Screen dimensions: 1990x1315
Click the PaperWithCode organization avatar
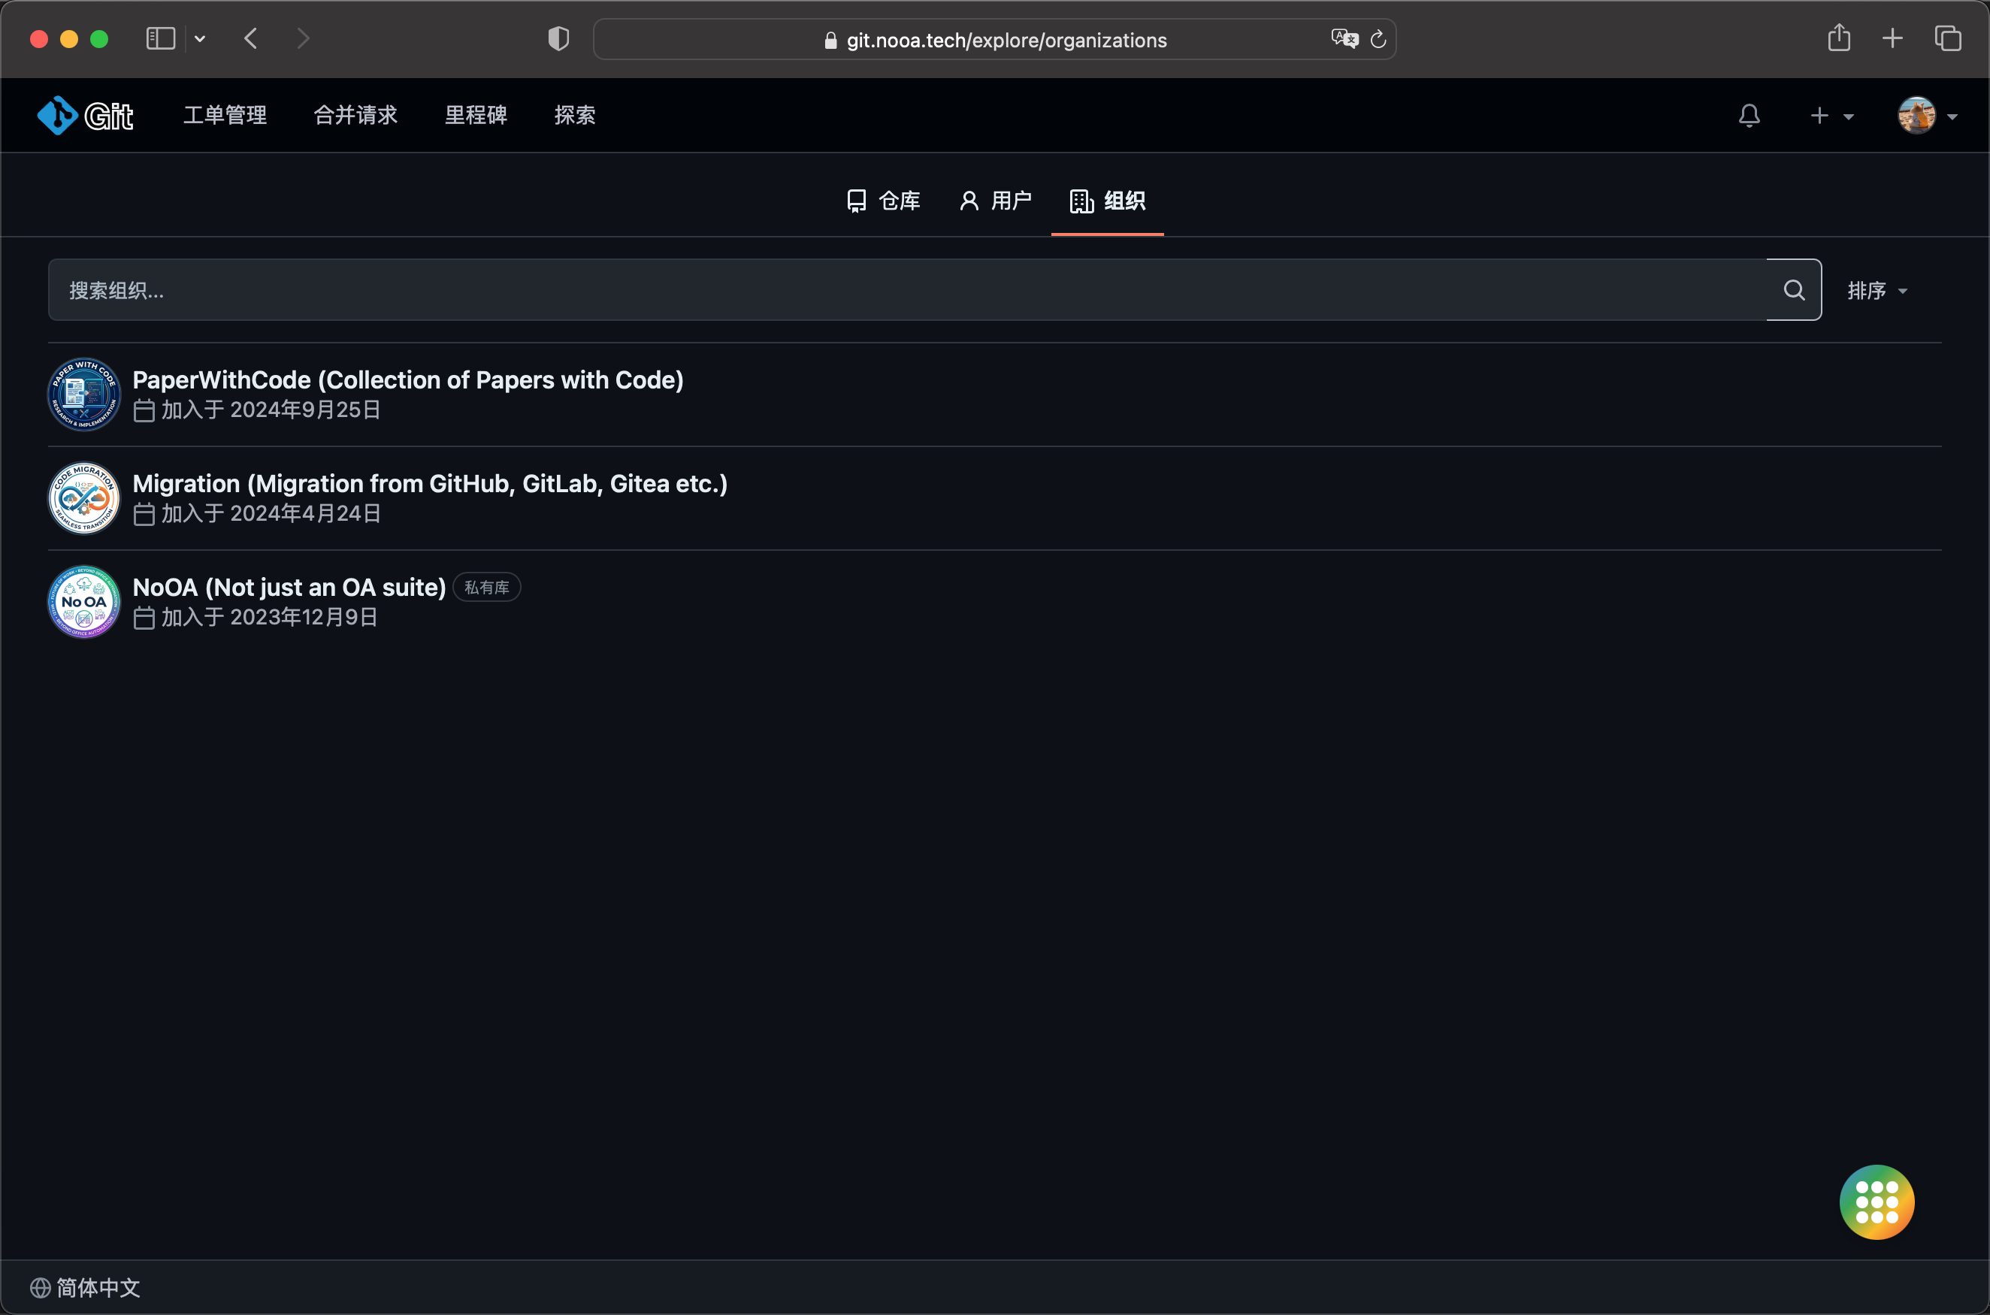point(84,394)
